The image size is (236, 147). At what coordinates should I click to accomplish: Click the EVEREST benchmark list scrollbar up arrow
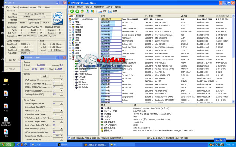pos(233,16)
